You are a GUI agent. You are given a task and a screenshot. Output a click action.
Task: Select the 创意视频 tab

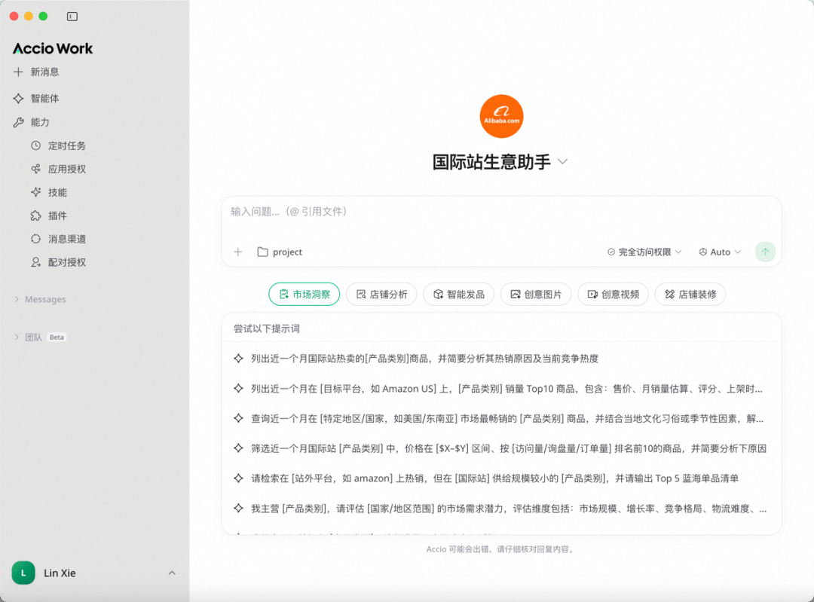(x=614, y=294)
